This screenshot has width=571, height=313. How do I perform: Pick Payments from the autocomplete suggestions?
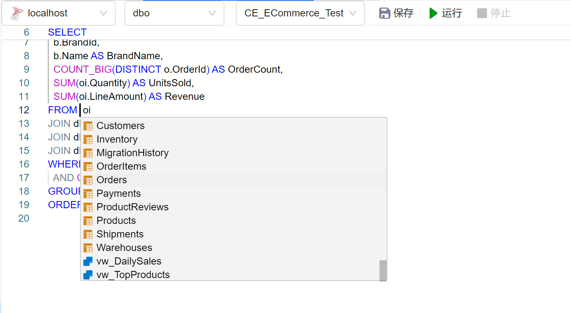(119, 194)
